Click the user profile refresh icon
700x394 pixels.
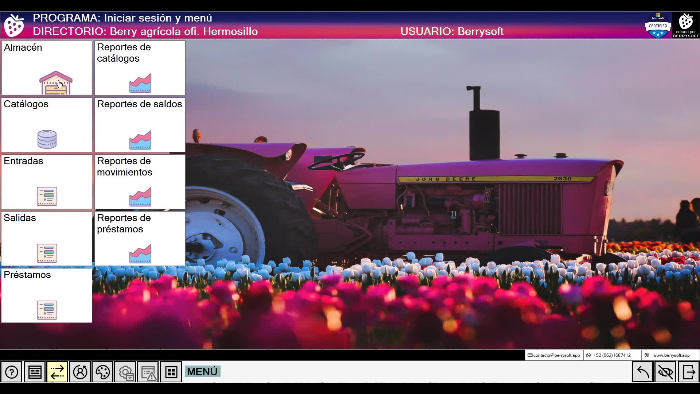80,372
